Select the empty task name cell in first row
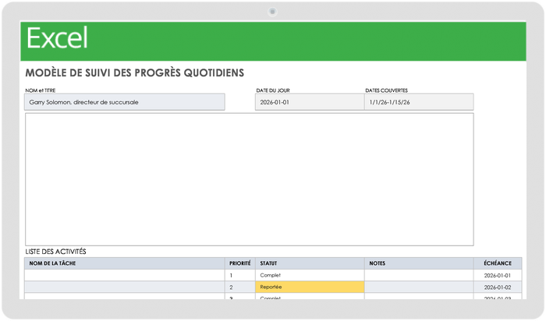This screenshot has width=546, height=321. coord(125,276)
